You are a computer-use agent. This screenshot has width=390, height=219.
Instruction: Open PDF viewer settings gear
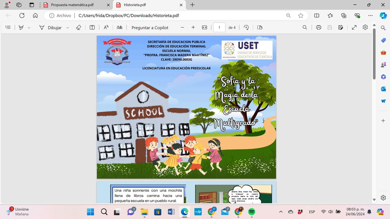(x=365, y=27)
